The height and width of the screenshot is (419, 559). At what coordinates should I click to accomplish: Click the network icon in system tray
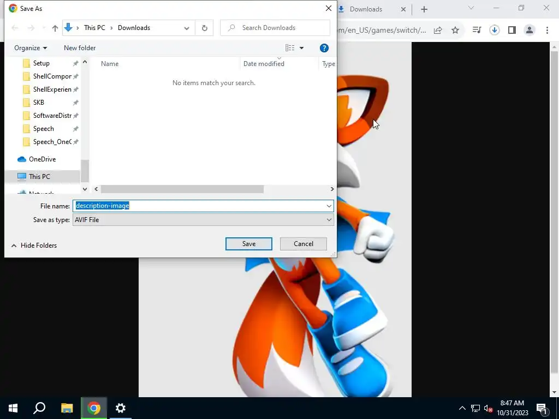475,408
